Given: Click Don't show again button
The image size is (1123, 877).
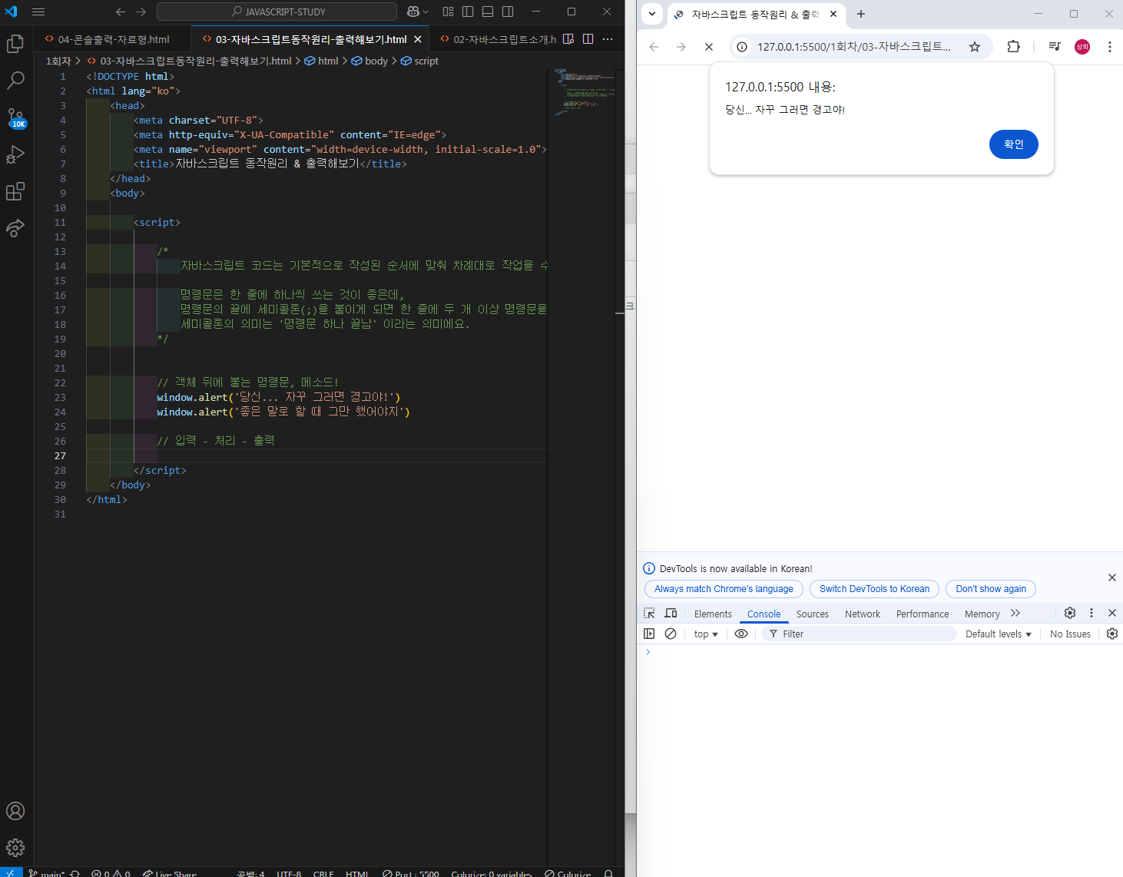Looking at the screenshot, I should [991, 589].
